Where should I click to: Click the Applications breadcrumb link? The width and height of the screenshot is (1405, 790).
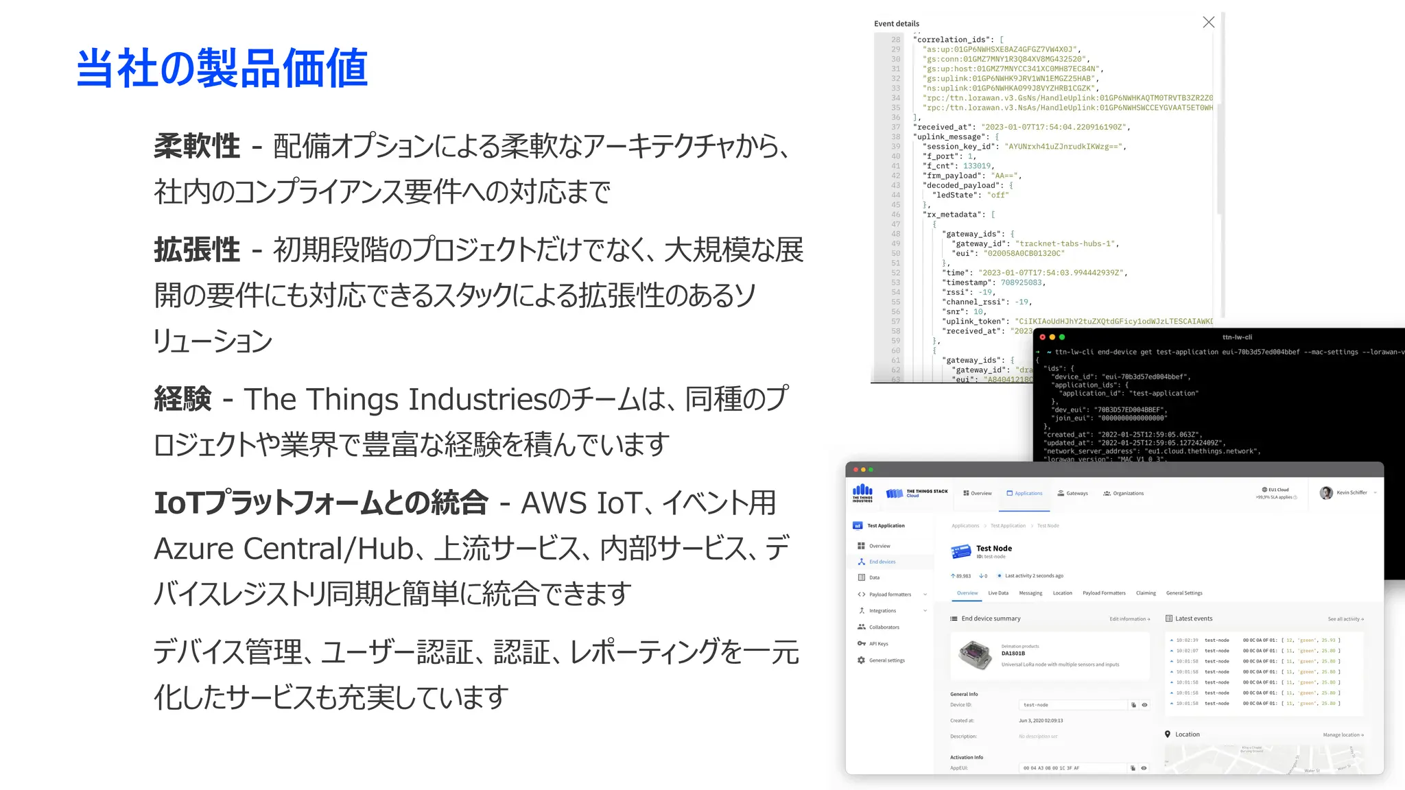965,526
